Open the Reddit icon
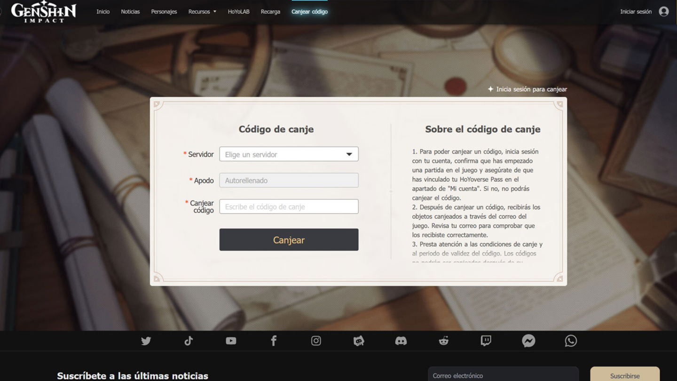Image resolution: width=677 pixels, height=381 pixels. pos(443,341)
